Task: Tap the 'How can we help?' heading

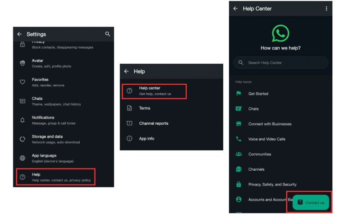Action: (281, 48)
